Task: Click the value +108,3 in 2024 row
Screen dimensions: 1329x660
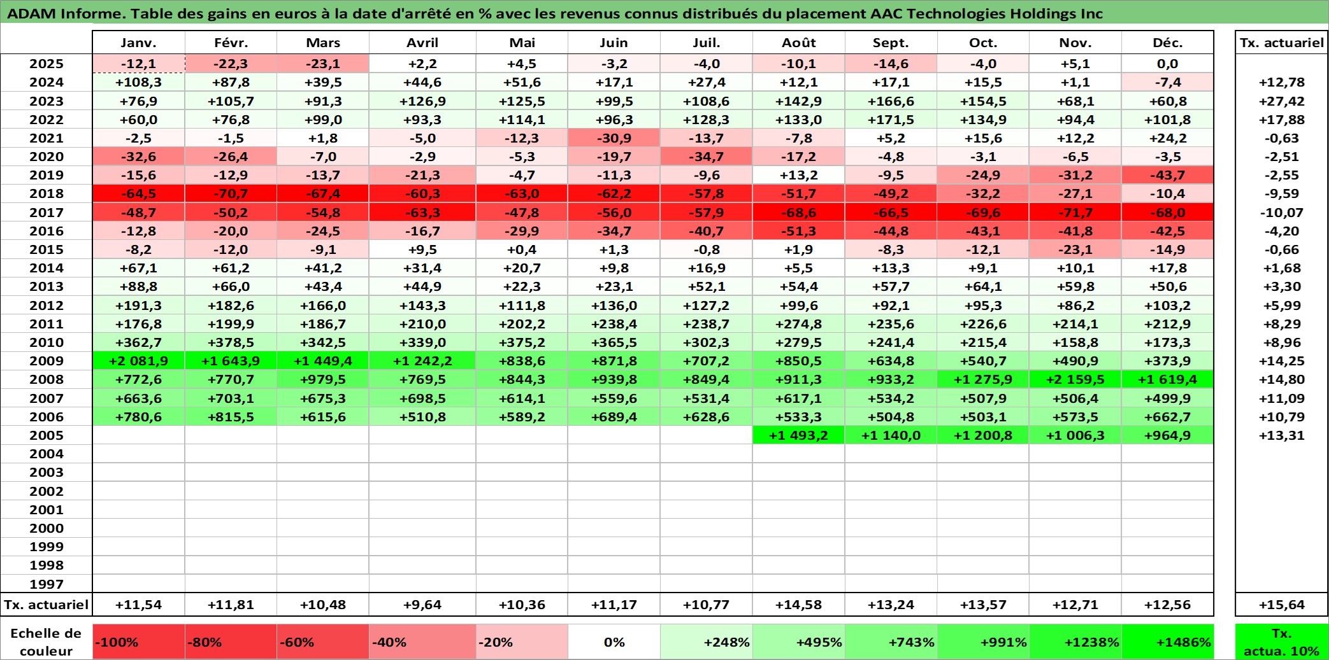Action: (138, 82)
